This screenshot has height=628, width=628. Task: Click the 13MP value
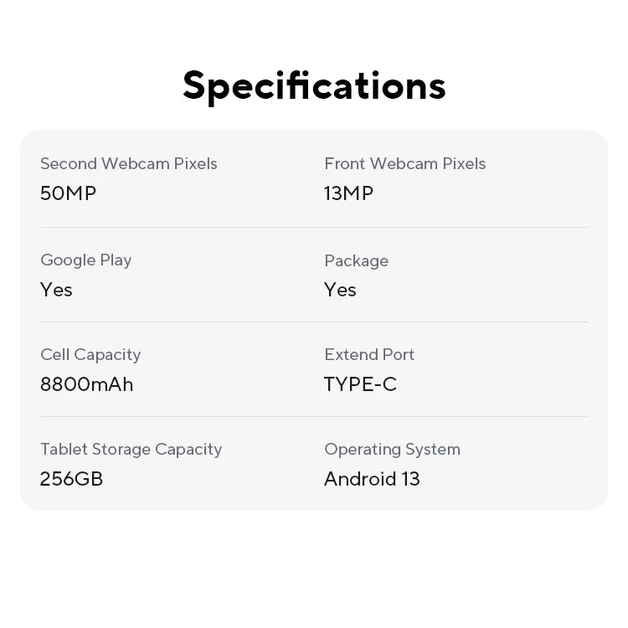(349, 193)
